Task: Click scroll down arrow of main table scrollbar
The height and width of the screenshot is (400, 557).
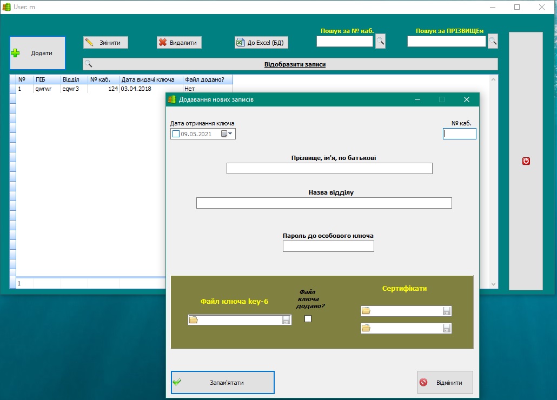Action: click(x=493, y=284)
